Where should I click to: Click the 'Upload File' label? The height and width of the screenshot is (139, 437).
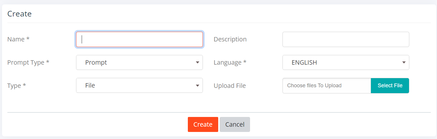click(x=230, y=86)
